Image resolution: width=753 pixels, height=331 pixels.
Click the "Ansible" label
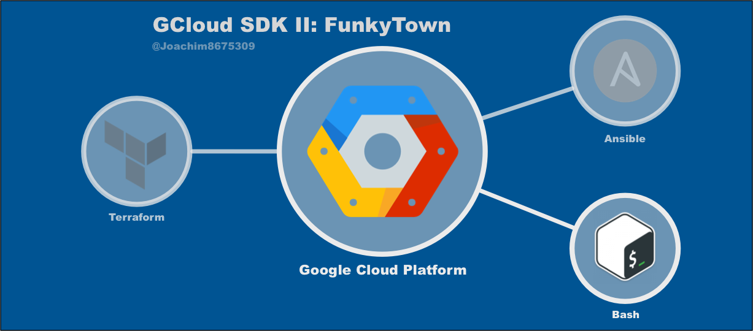pyautogui.click(x=625, y=139)
